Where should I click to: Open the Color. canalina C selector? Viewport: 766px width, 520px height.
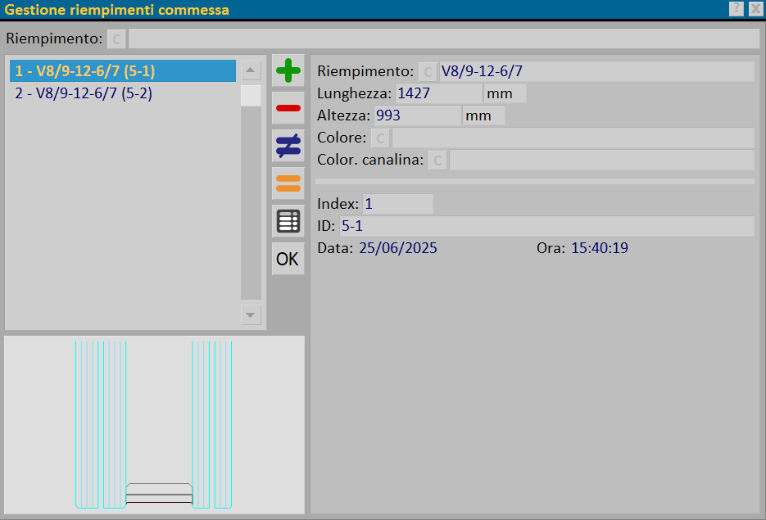[x=437, y=160]
